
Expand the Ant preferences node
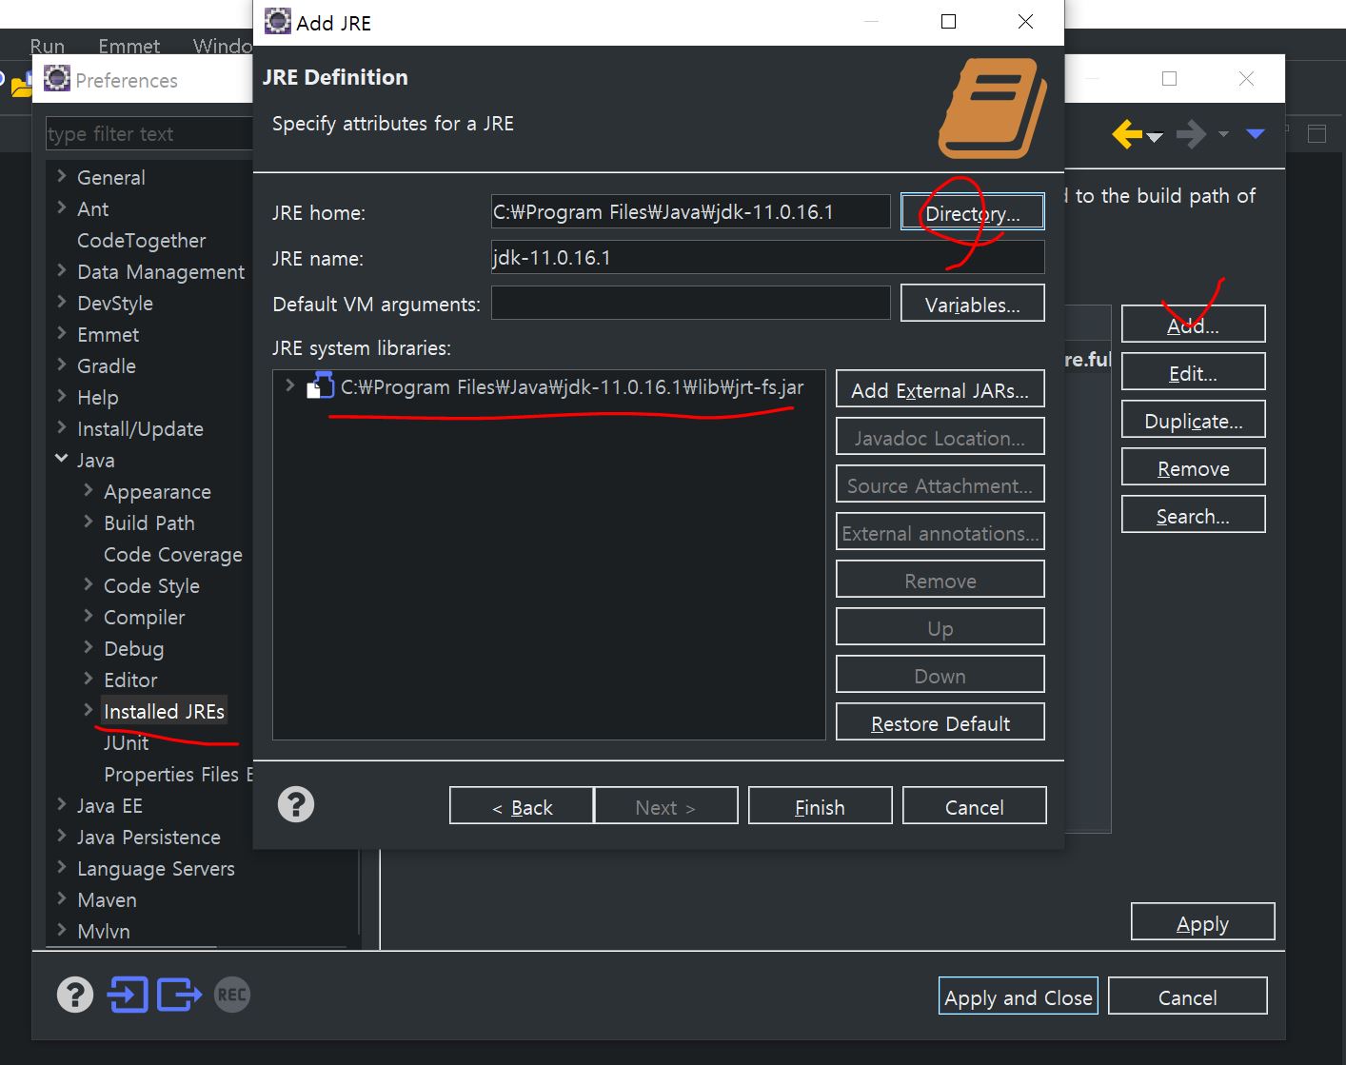point(62,207)
